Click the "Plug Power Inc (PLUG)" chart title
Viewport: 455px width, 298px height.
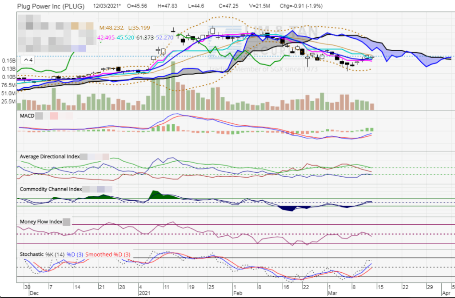[51, 6]
